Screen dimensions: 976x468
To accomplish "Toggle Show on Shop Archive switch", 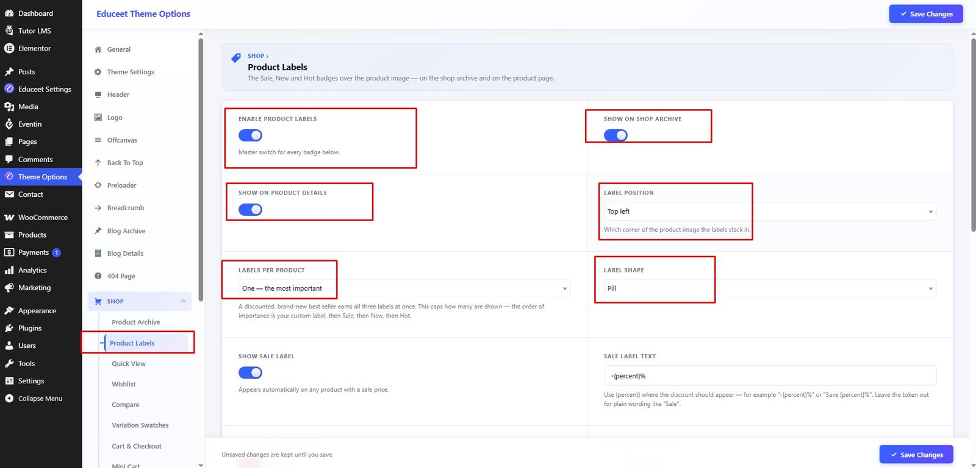I will [x=615, y=135].
